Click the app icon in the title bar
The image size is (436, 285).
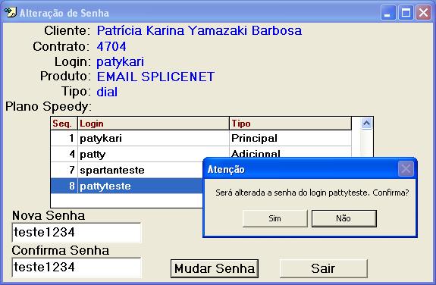pos(11,13)
